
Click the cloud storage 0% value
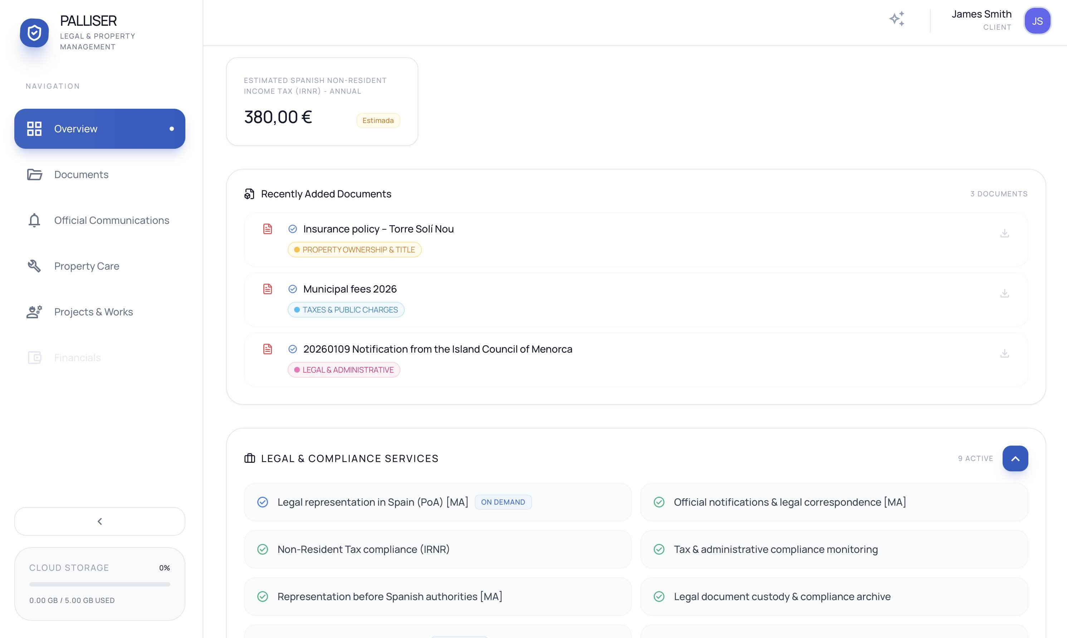pos(164,568)
